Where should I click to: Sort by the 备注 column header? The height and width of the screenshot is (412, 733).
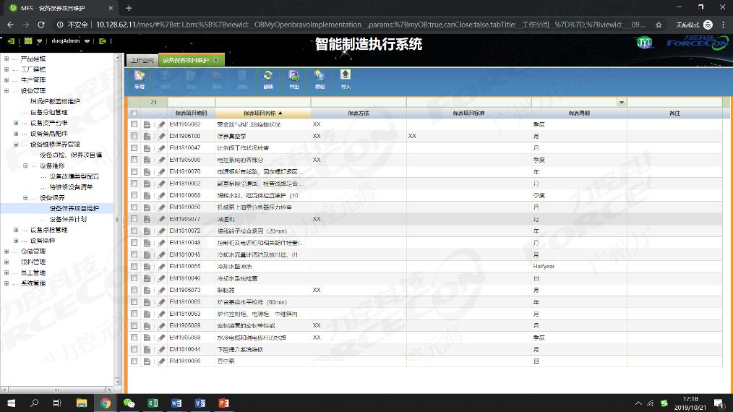[674, 113]
